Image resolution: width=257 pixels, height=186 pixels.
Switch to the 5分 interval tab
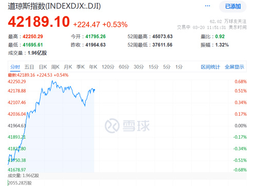coord(167,67)
